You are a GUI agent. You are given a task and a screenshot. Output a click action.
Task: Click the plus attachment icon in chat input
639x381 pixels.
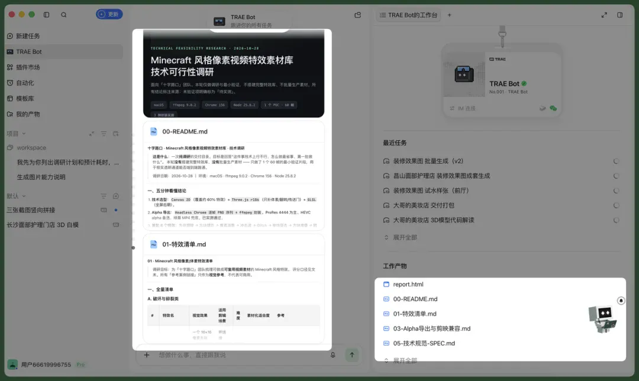tap(147, 355)
